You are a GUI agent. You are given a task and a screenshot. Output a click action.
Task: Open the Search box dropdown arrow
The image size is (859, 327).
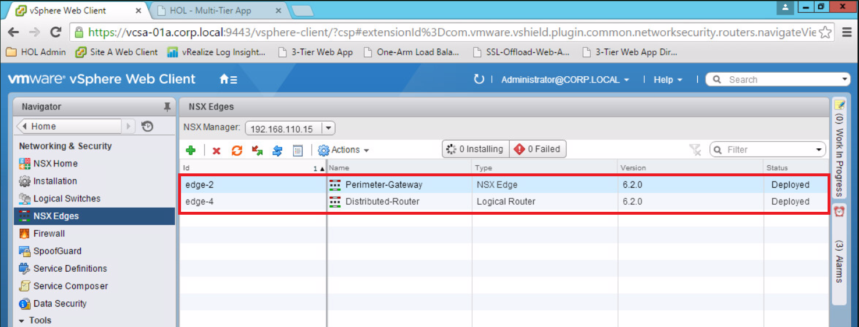pyautogui.click(x=845, y=80)
